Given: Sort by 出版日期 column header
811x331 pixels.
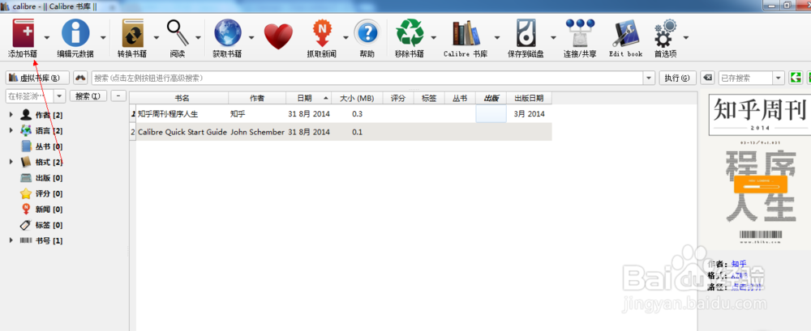Looking at the screenshot, I should click(x=529, y=98).
